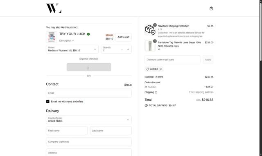Focus the Company (optional) field
Image resolution: width=262 pixels, height=156 pixels.
[89, 142]
